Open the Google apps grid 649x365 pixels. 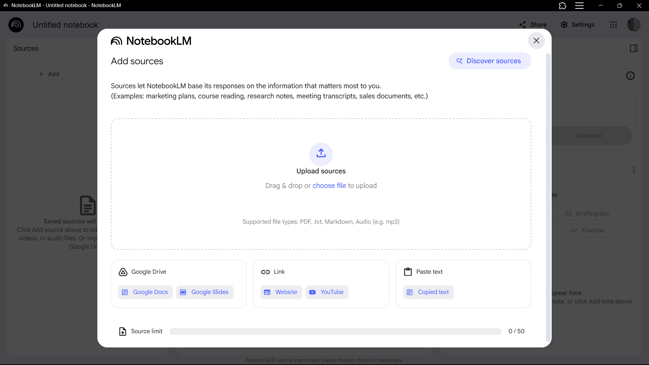coord(614,25)
